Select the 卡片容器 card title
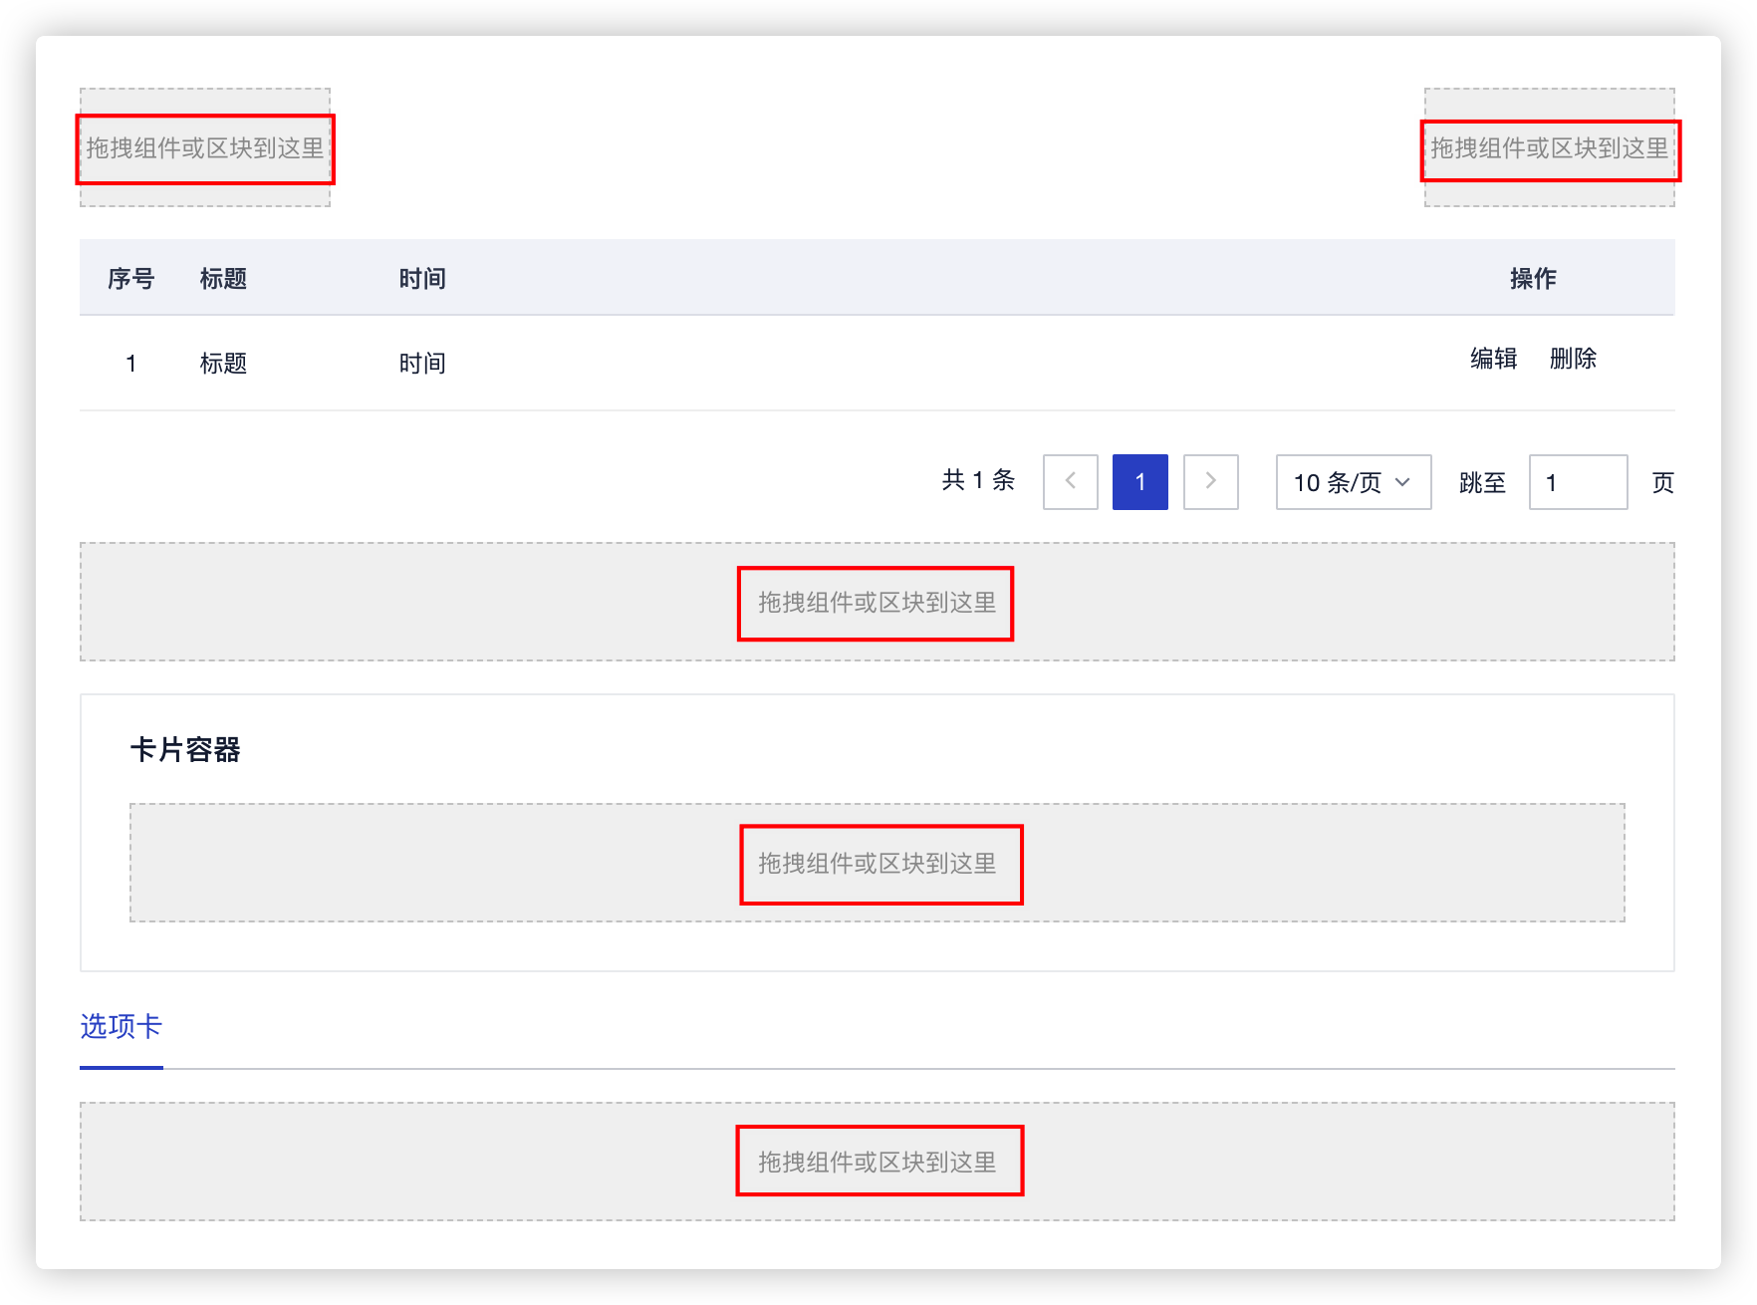 (x=185, y=750)
